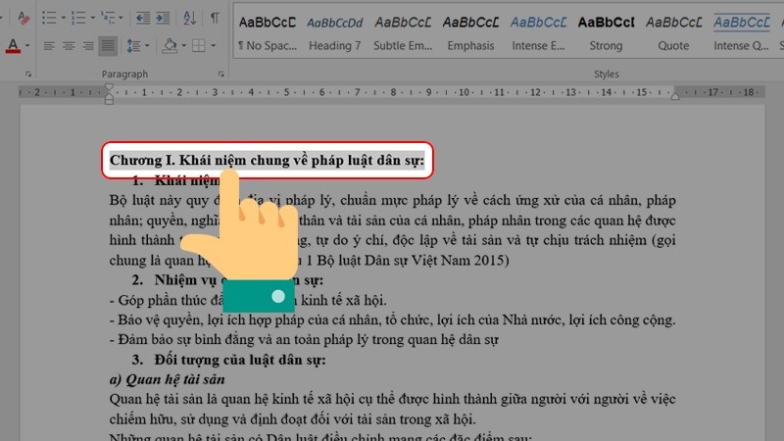
Task: Open the borders dropdown arrow
Action: click(213, 46)
